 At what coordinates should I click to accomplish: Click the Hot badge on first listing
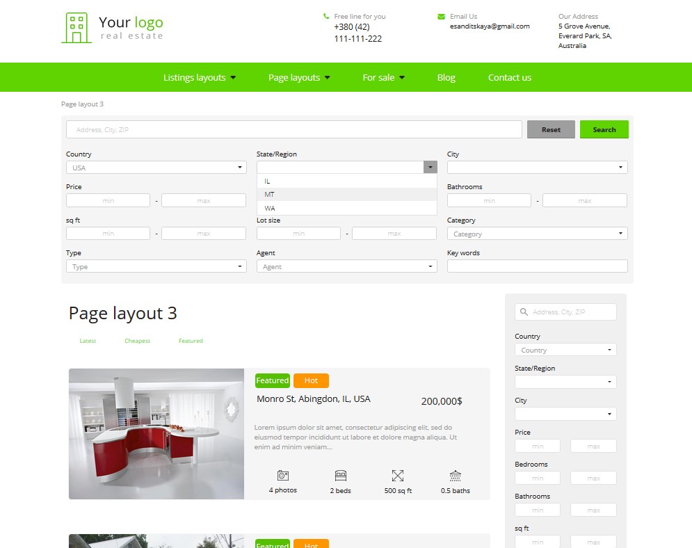pos(311,380)
